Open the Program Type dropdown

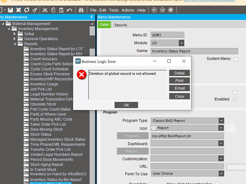pyautogui.click(x=221, y=120)
